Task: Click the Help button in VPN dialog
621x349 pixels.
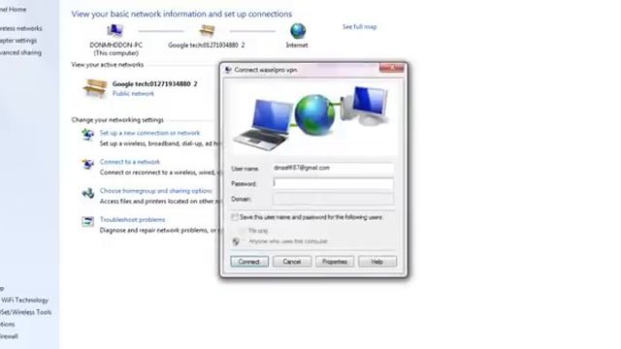Action: [377, 262]
